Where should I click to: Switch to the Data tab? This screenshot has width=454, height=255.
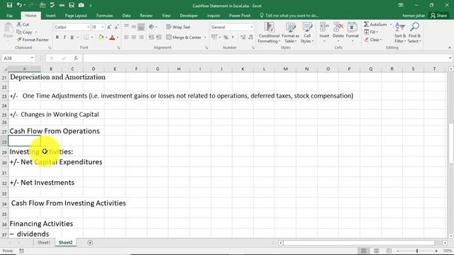[x=126, y=16]
